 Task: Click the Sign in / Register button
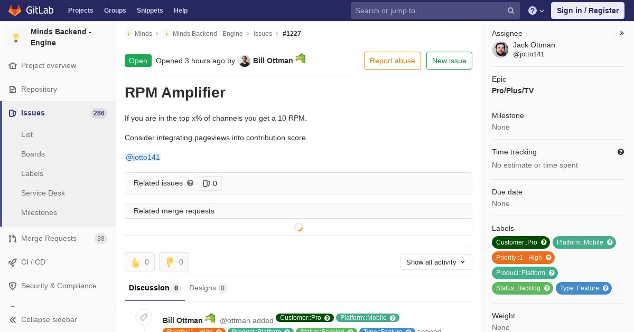[x=588, y=11]
